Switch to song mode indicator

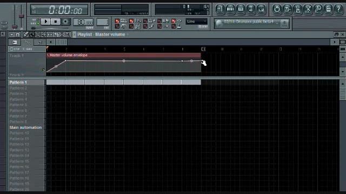coord(38,23)
